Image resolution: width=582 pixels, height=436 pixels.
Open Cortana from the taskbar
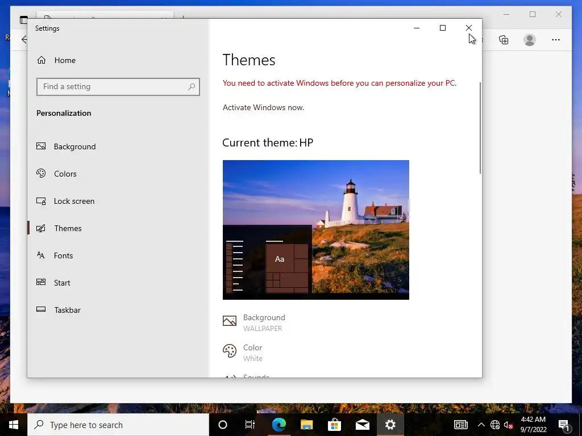[223, 425]
